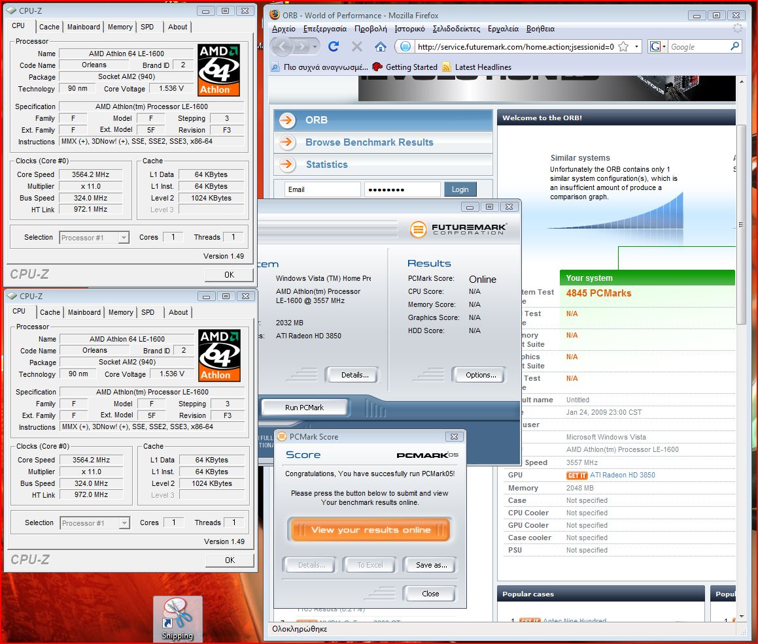Click Similar systems comparison graph
758x644 pixels.
(616, 212)
